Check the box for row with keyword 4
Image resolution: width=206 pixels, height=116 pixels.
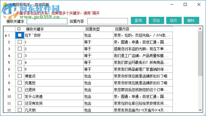coord(20,62)
